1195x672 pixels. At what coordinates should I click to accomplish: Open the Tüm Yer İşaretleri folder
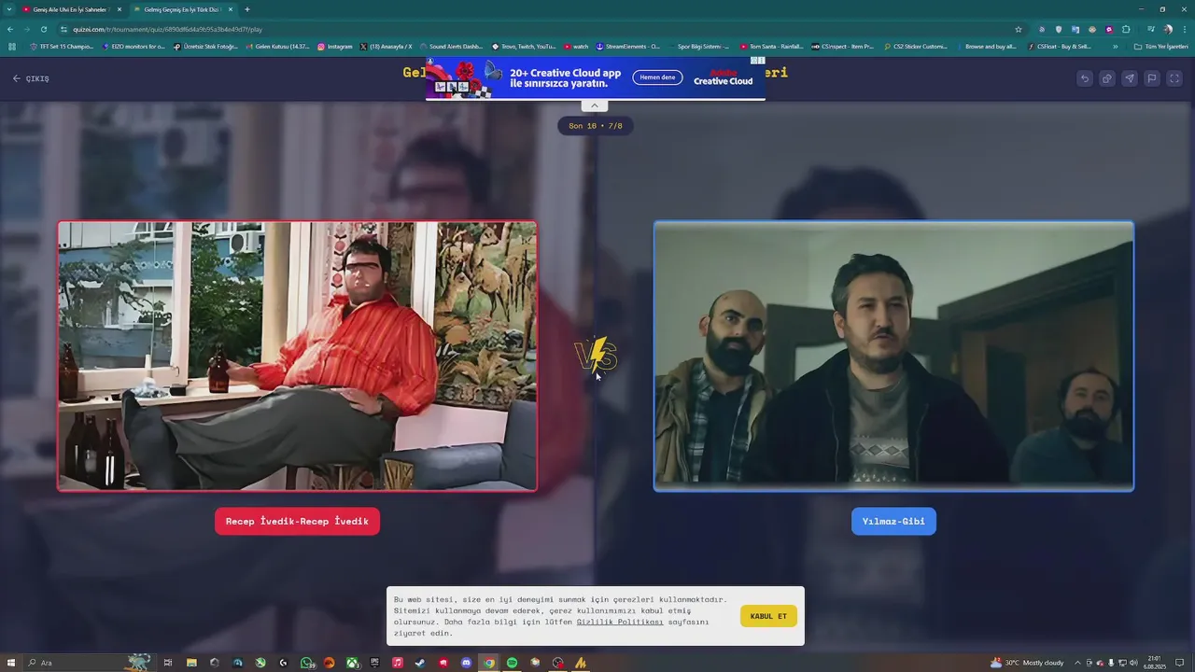coord(1160,47)
